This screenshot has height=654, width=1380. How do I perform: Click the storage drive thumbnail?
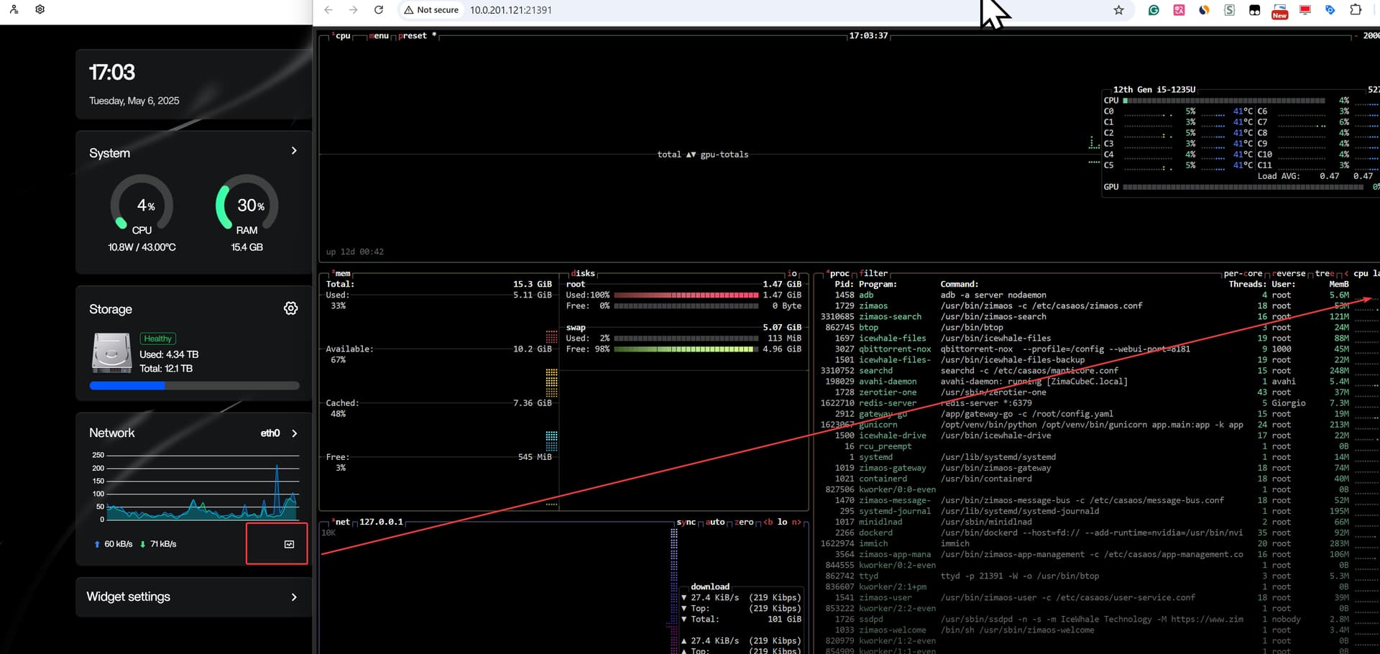[111, 352]
